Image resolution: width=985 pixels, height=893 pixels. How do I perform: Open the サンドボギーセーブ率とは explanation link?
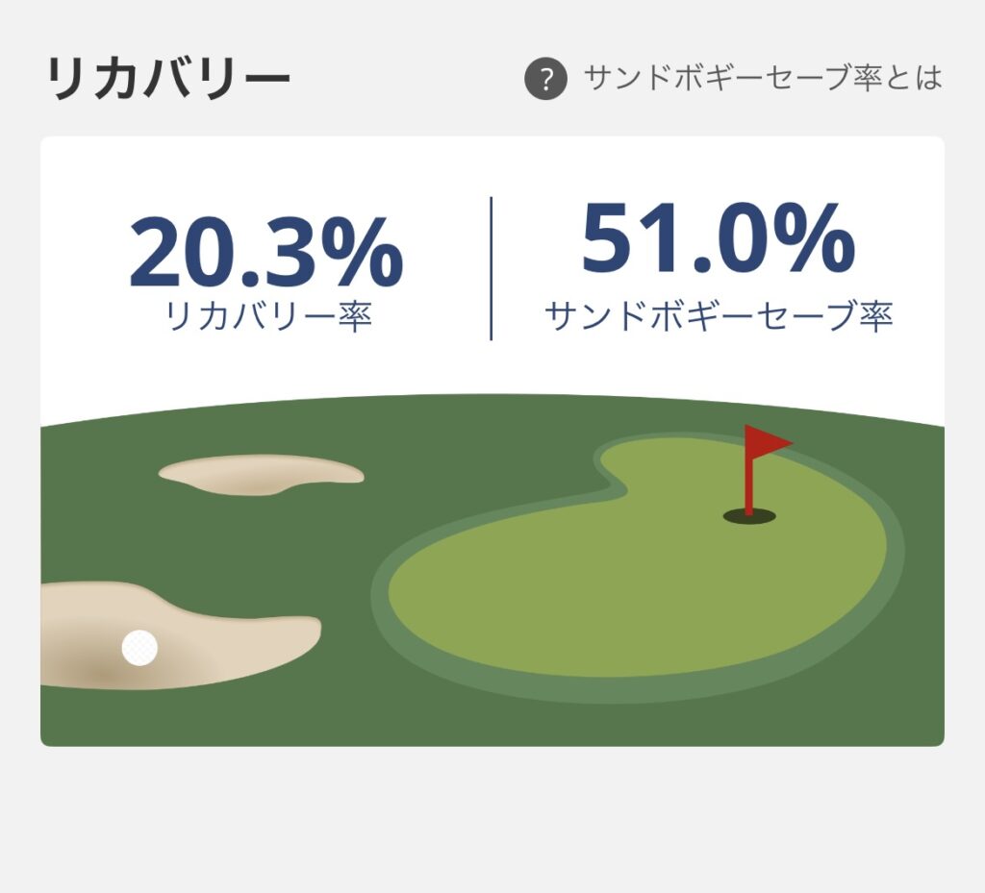(x=762, y=78)
